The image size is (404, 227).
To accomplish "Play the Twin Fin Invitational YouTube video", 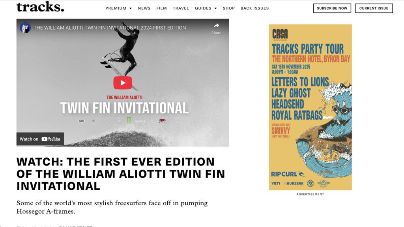I will 123,83.
